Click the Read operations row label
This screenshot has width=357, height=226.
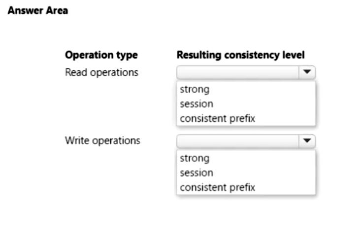(102, 72)
